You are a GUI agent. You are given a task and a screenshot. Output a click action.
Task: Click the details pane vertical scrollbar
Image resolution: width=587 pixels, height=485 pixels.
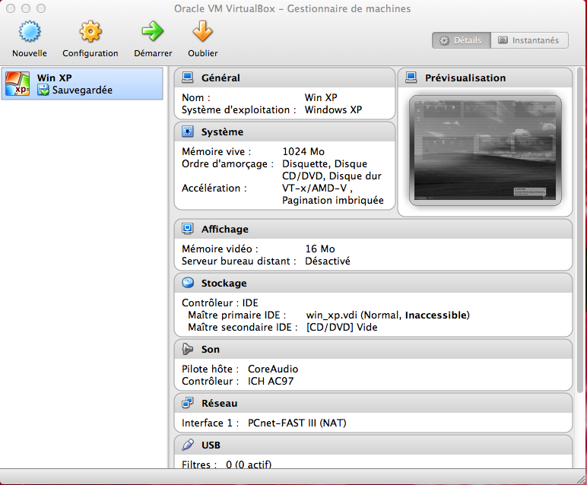pos(580,230)
